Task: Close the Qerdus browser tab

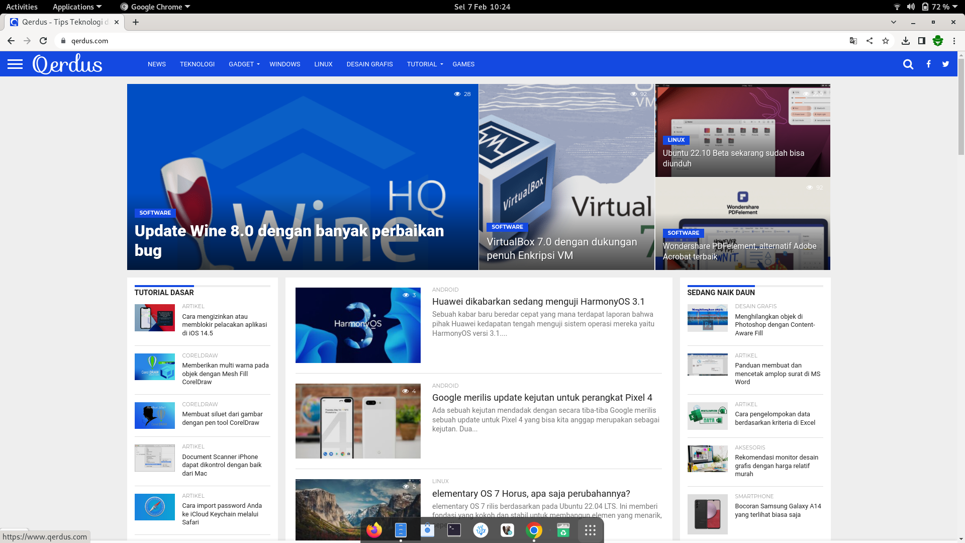Action: click(x=117, y=22)
